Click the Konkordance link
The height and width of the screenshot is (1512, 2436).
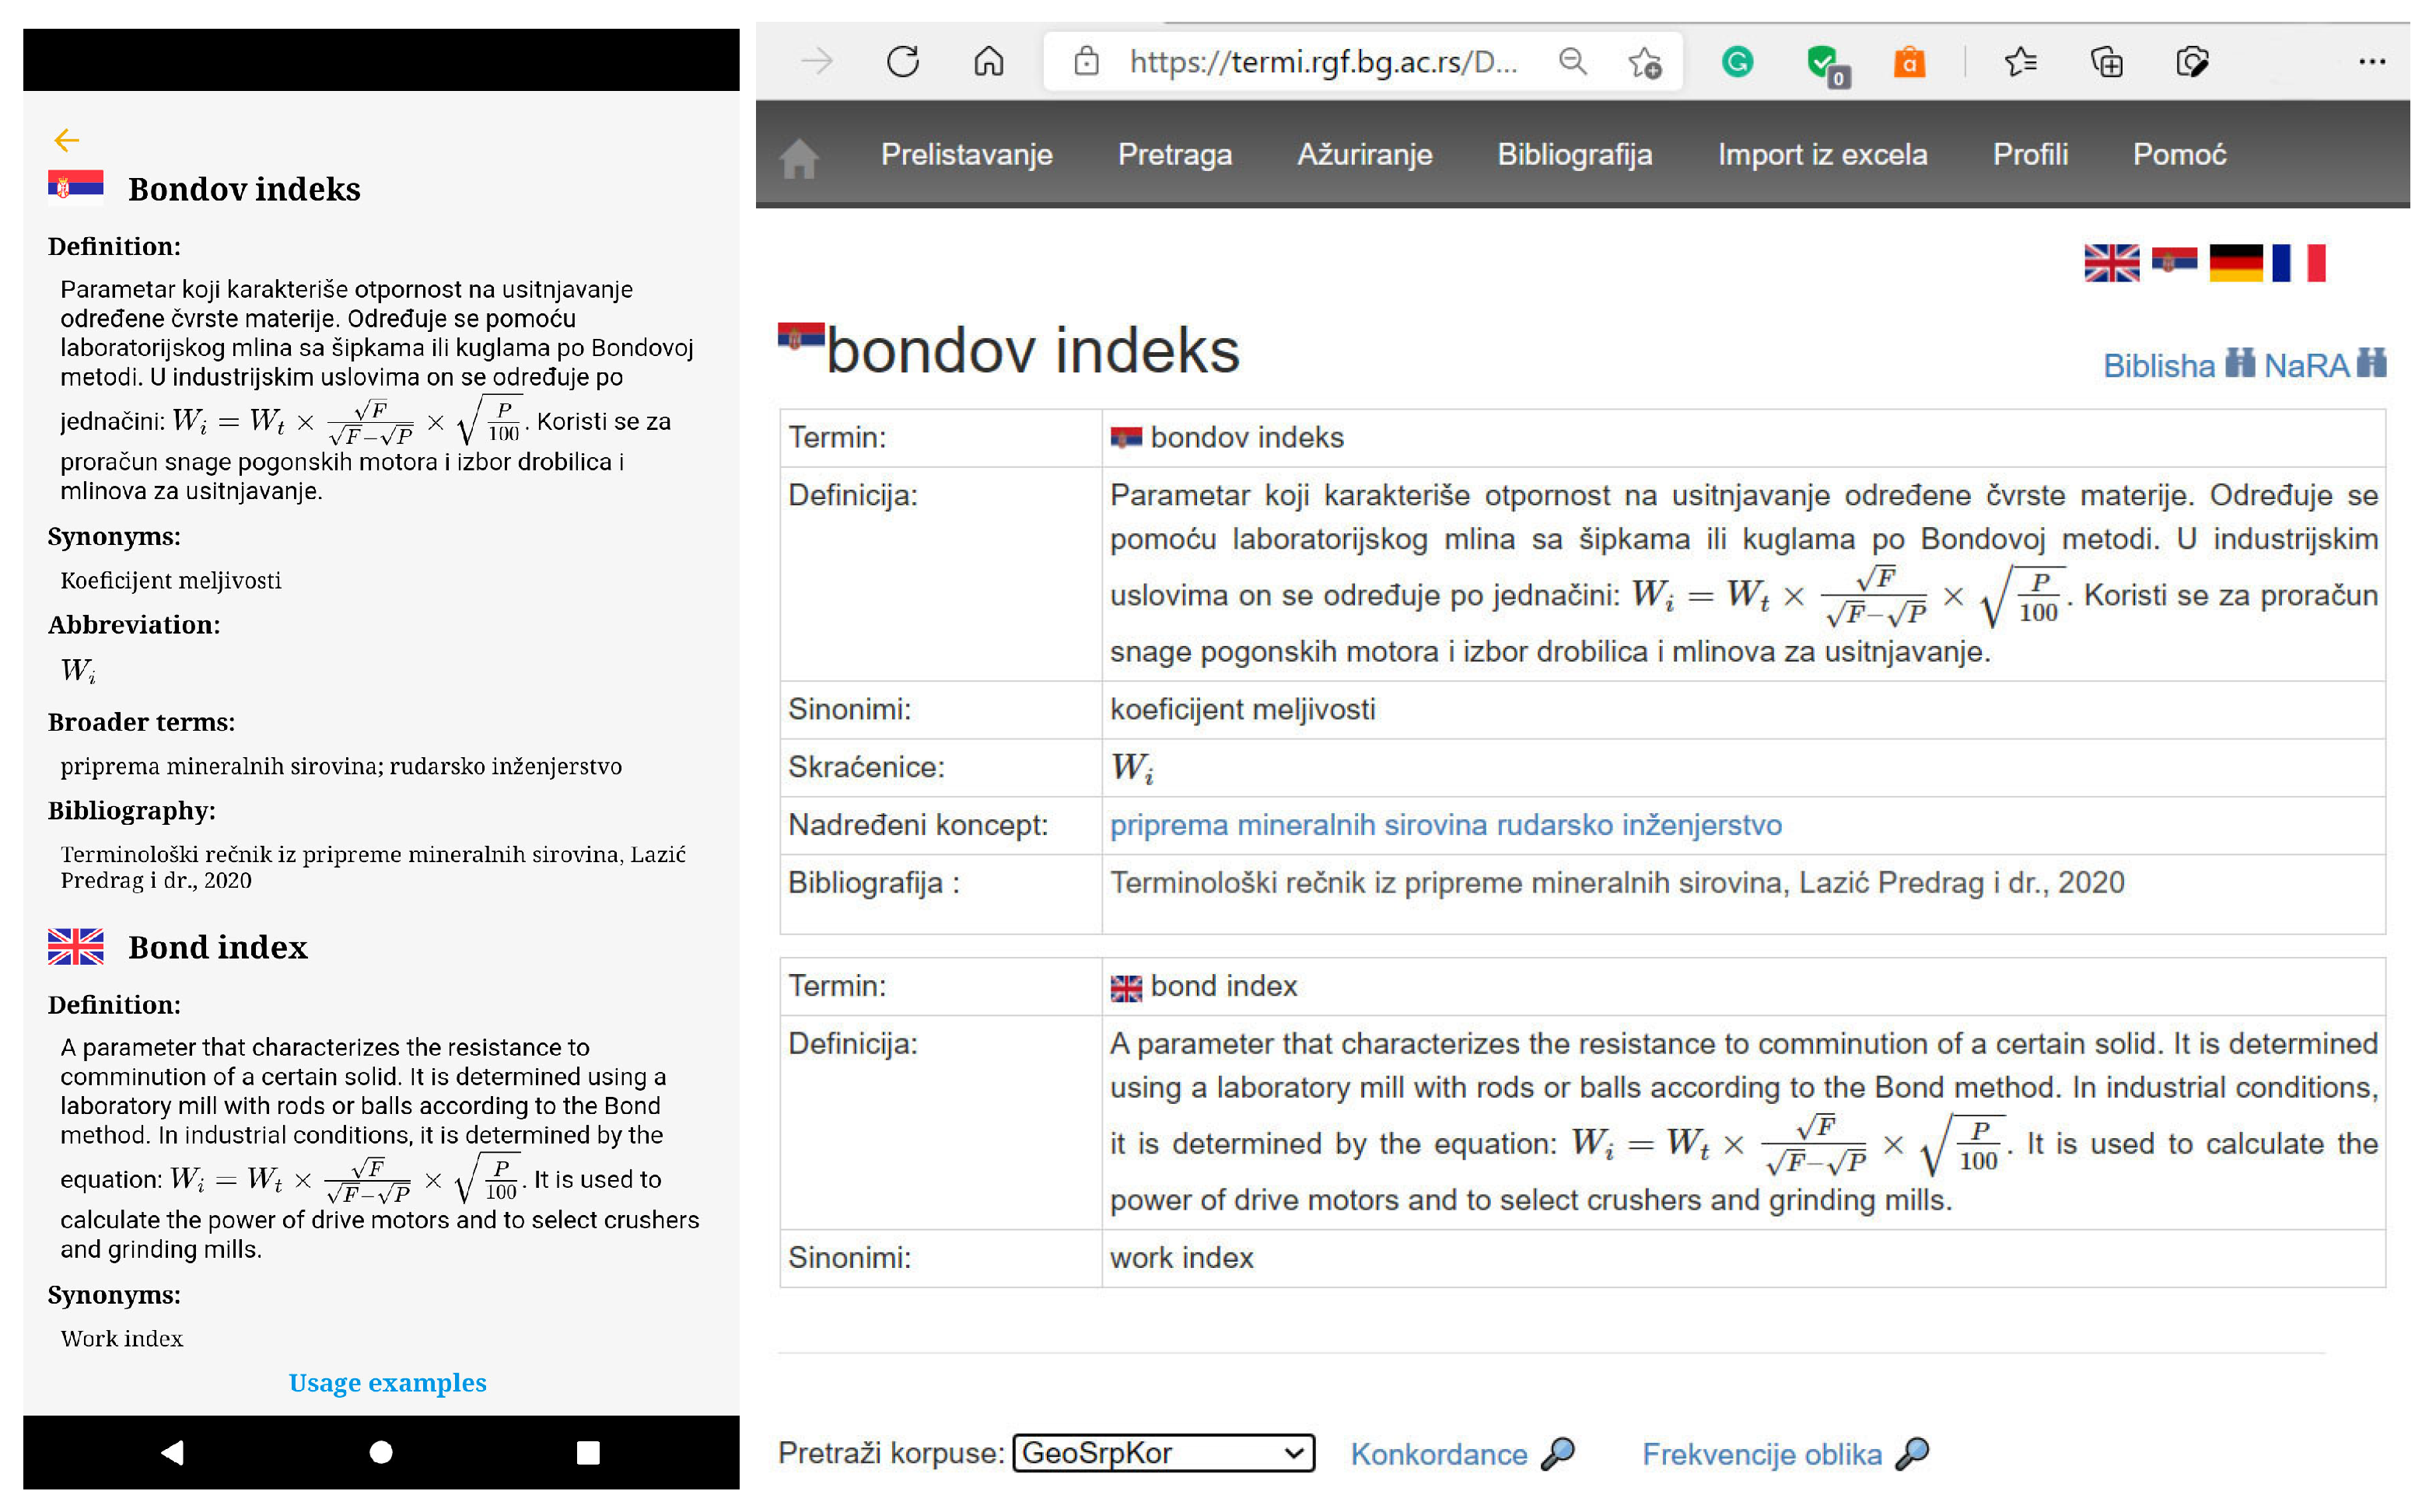click(1439, 1454)
